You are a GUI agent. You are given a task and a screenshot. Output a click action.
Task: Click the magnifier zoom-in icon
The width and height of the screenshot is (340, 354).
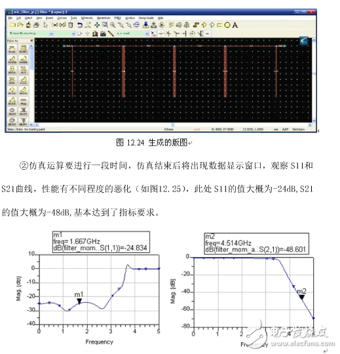pos(113,25)
